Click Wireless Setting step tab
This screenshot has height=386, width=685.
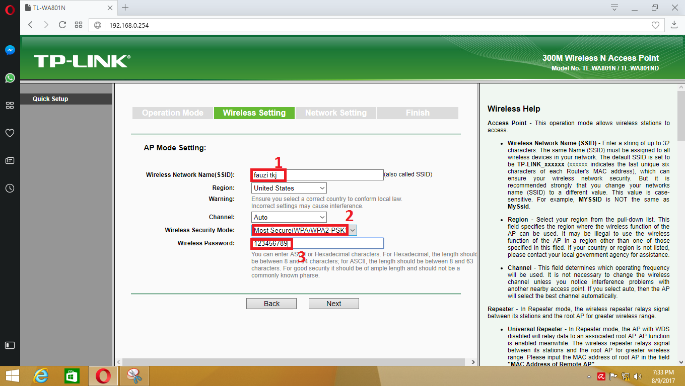tap(254, 113)
